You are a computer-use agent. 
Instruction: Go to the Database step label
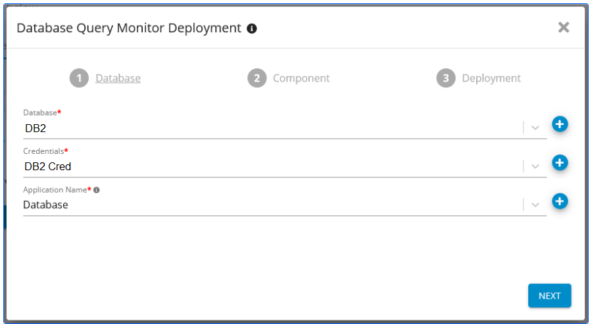click(118, 78)
